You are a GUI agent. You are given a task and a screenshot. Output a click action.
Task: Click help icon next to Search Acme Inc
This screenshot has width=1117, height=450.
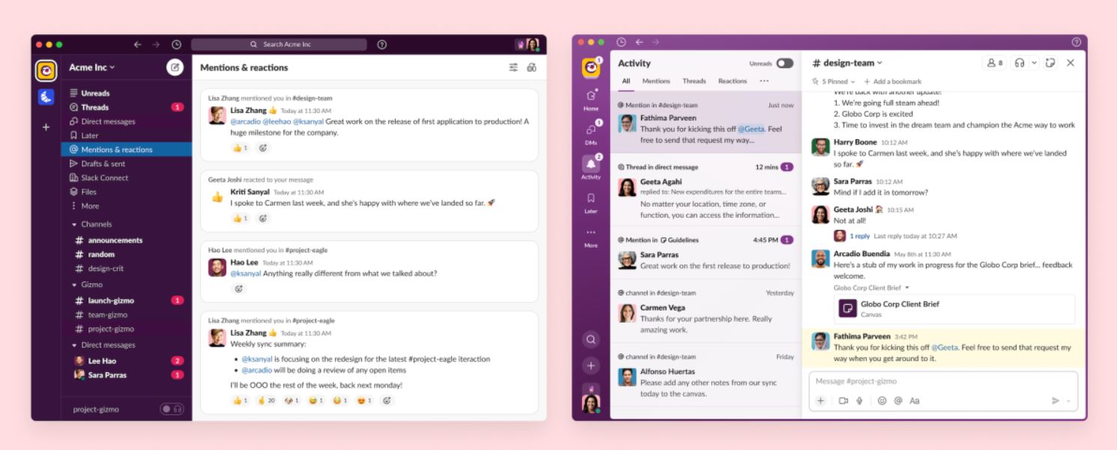[382, 44]
